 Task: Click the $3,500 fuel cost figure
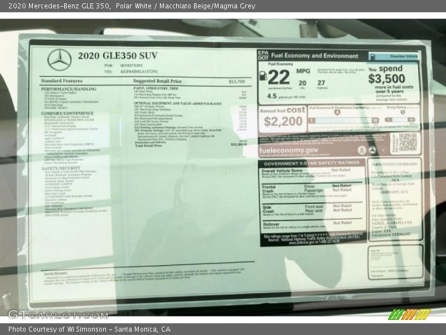click(386, 79)
